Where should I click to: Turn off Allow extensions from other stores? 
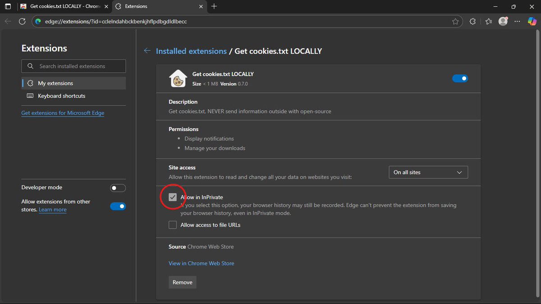118,206
